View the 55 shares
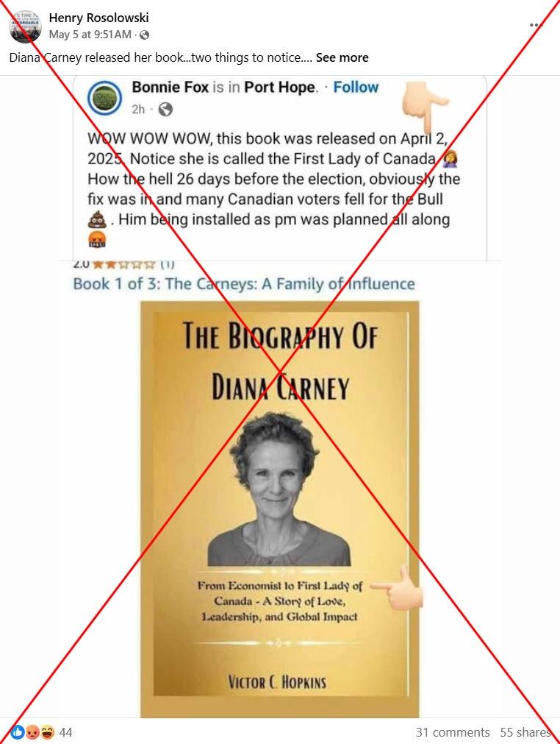The height and width of the screenshot is (744, 560). 525,732
